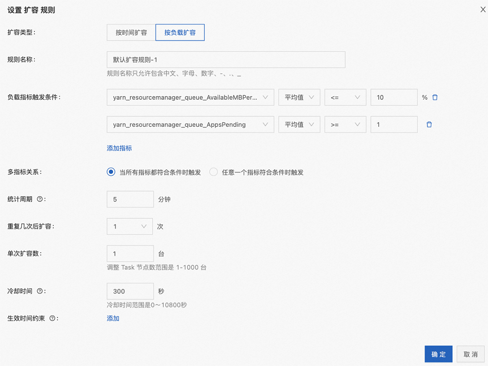Click the 添加指标 link to add a metric
Screen dimensions: 488x366
coord(119,148)
